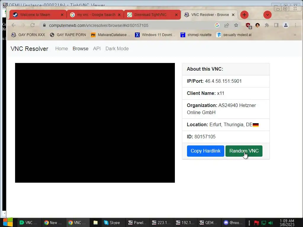Toggle Dark Mode in the navbar
Screen dimensions: 303x227
pyautogui.click(x=117, y=49)
